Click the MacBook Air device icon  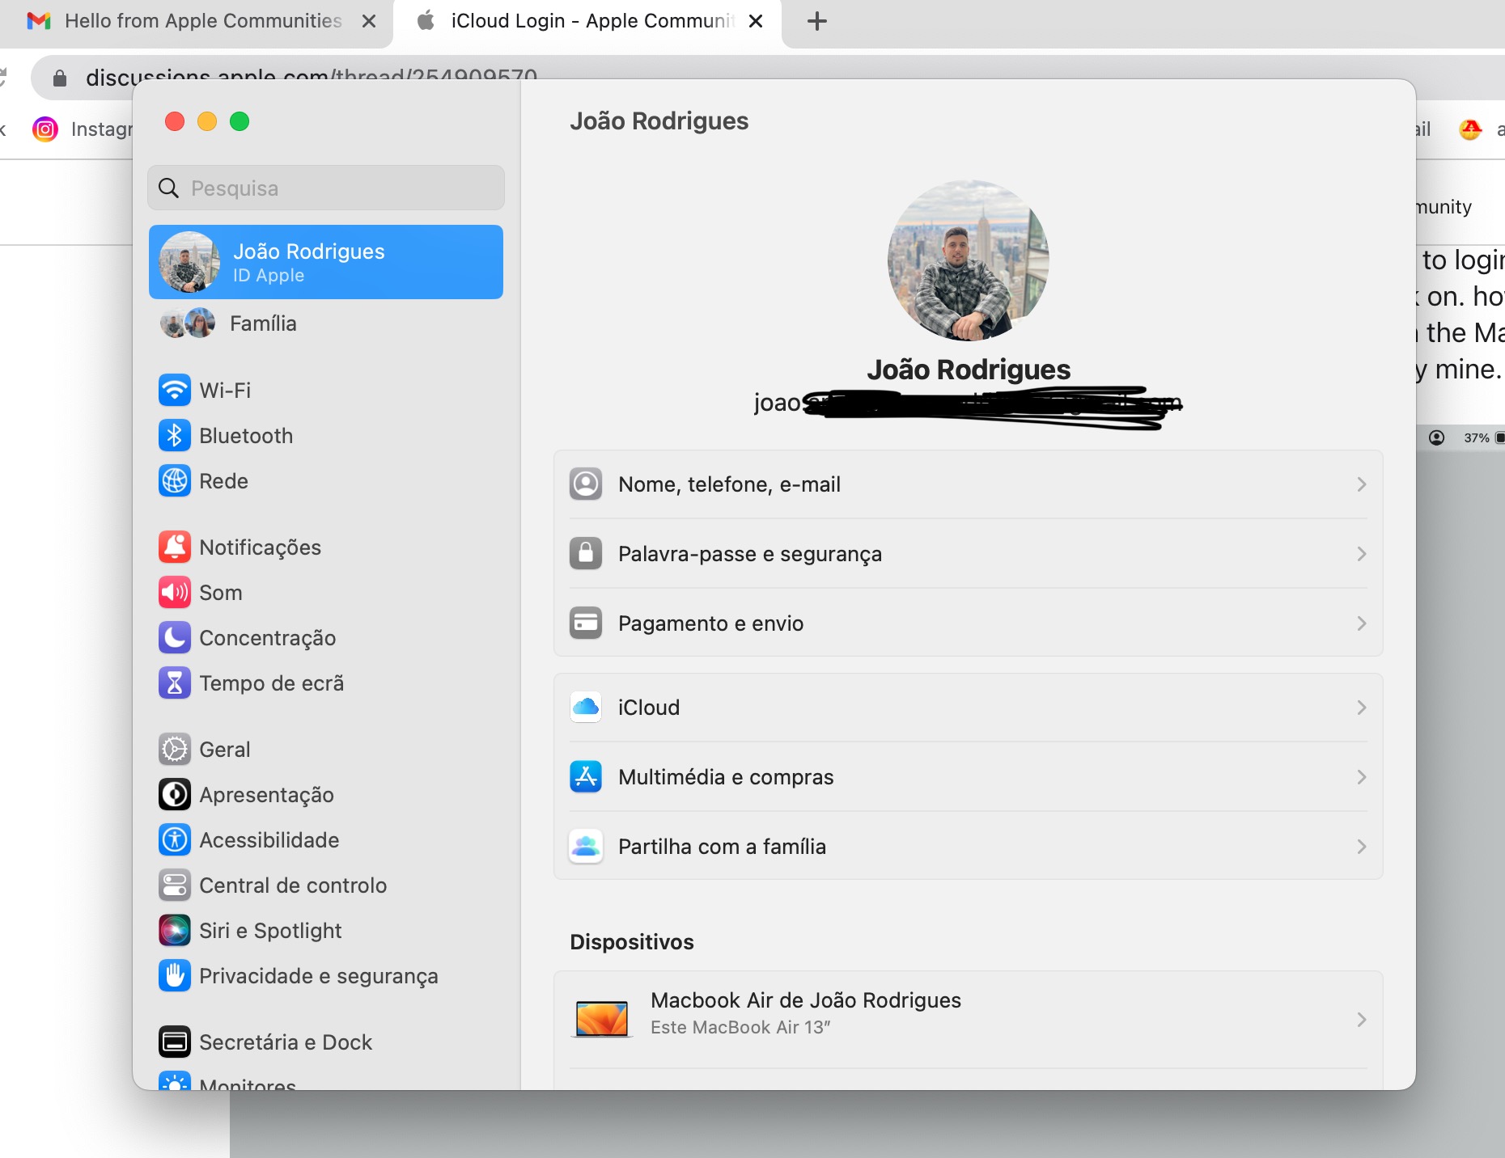coord(601,1019)
